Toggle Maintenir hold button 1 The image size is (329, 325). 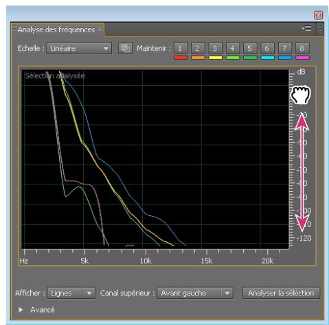point(181,48)
